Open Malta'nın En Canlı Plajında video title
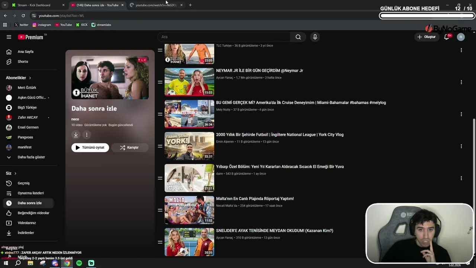This screenshot has height=268, width=476. (255, 199)
